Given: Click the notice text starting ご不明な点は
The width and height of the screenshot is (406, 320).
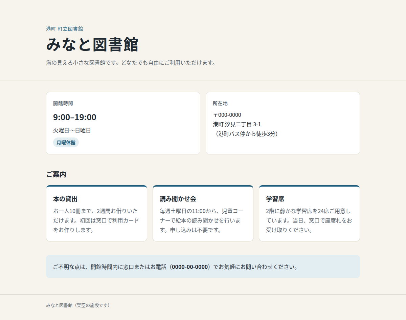Looking at the screenshot, I should (x=176, y=267).
